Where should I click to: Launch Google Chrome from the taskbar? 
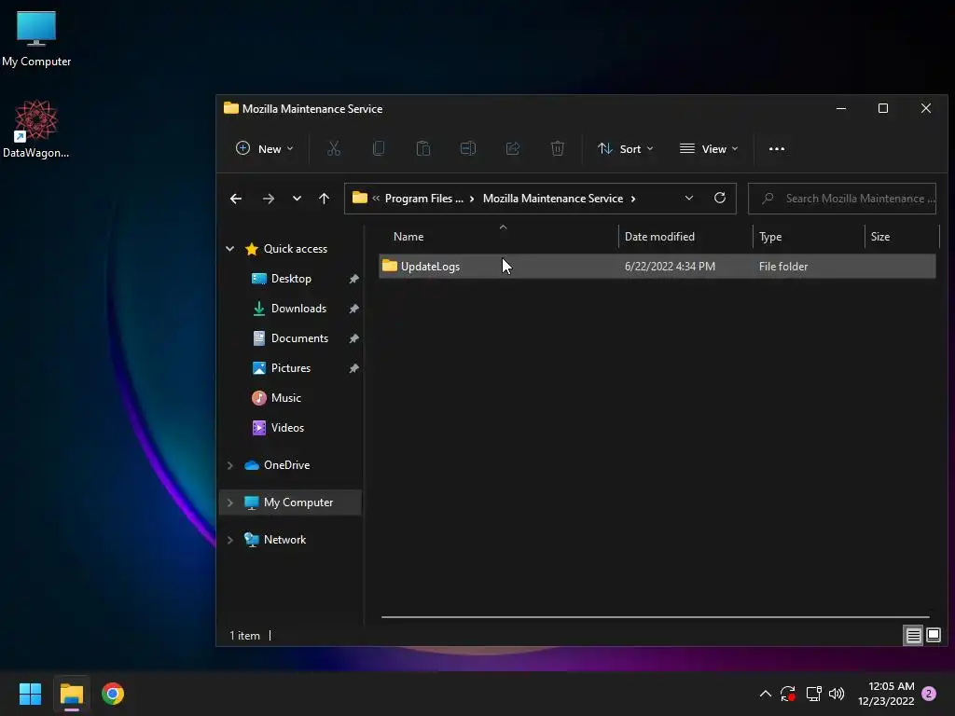click(x=113, y=694)
